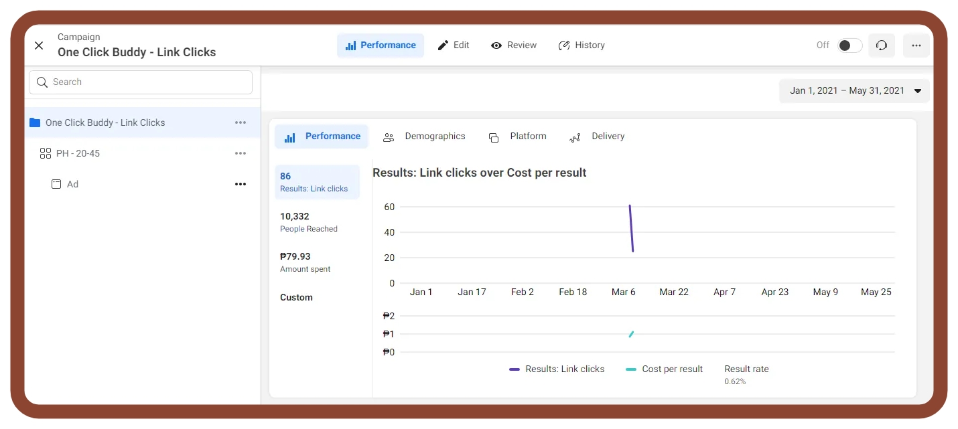Toggle Results: Link clicks legend series
958x429 pixels.
557,369
